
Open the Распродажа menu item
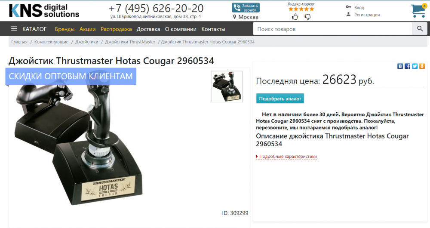(116, 29)
